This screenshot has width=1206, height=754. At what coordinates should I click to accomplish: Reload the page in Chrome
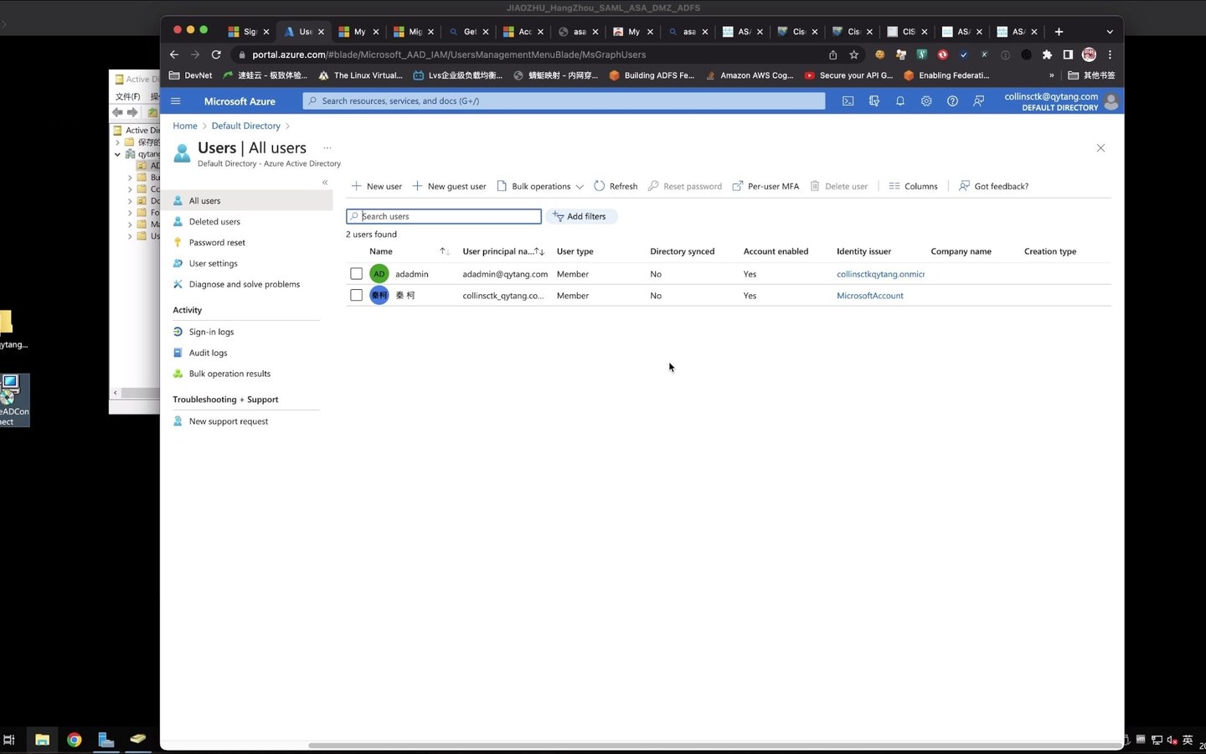point(216,54)
